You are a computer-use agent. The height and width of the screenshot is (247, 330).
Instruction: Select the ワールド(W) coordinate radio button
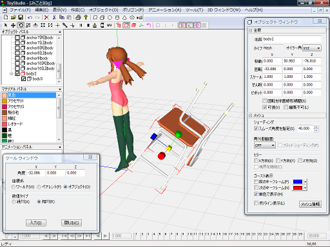(x=14, y=187)
